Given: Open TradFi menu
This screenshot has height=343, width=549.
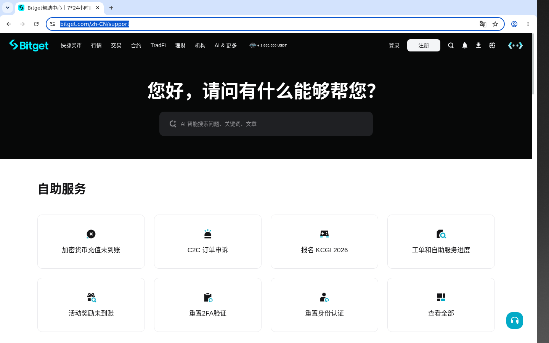Looking at the screenshot, I should click(x=158, y=45).
